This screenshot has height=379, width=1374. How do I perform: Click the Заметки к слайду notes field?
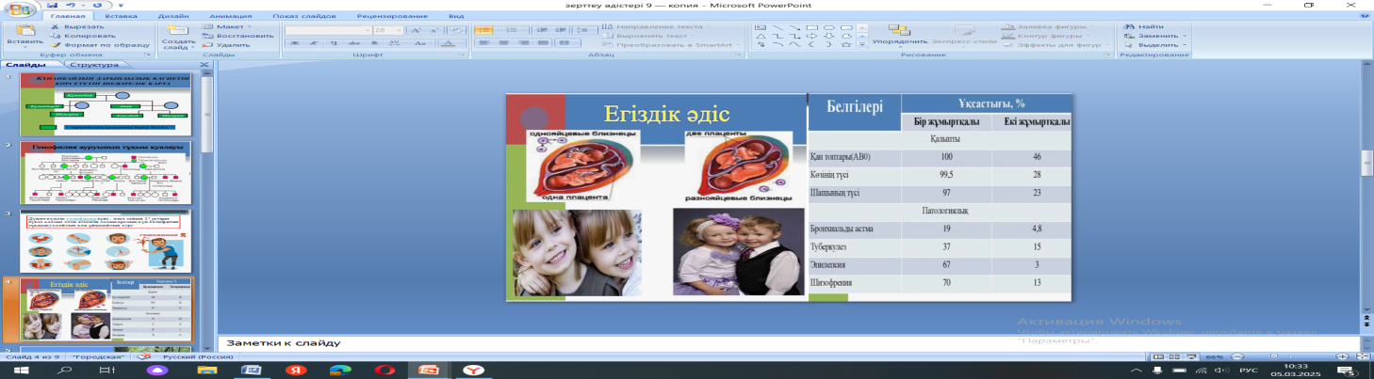pos(790,343)
